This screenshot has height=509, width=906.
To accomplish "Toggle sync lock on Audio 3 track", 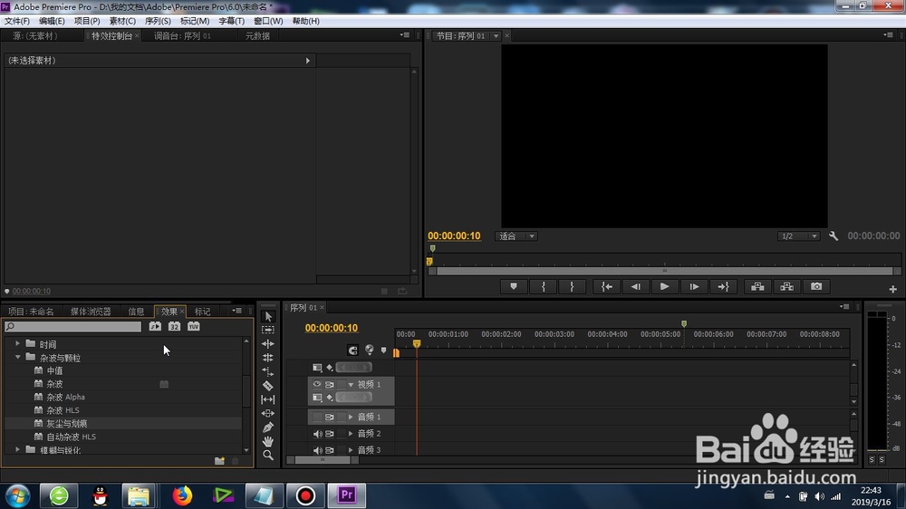I will point(330,449).
